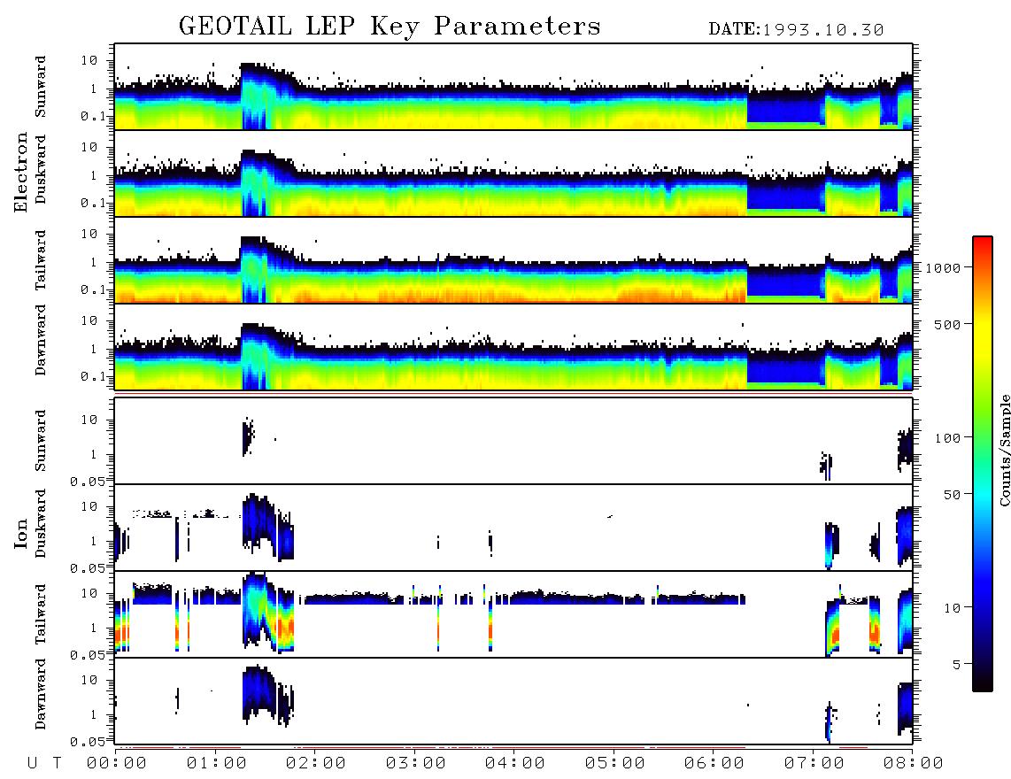Screen dimensions: 1011x779
Task: Click the 'Ion' group axis label
Action: pos(21,533)
